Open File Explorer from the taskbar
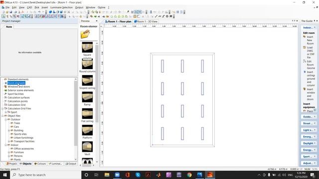This screenshot has width=319, height=179. coord(107,175)
